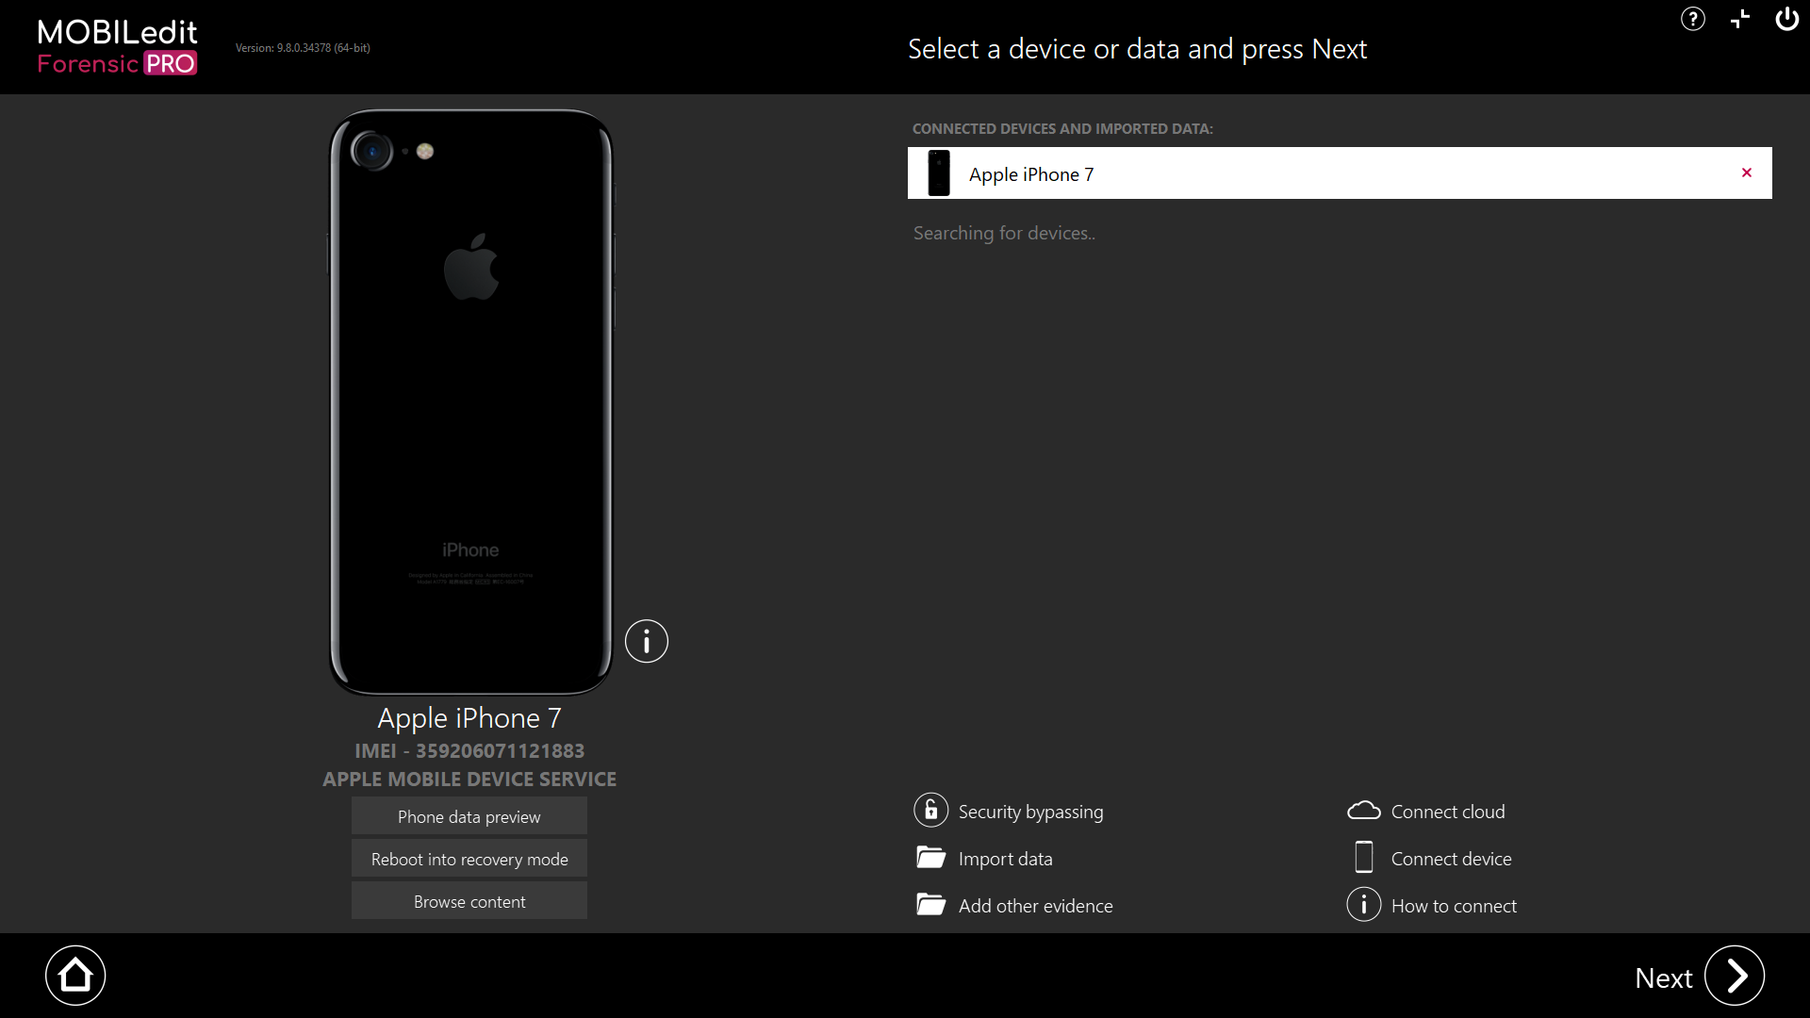This screenshot has height=1018, width=1810.
Task: Click the Import data folder icon
Action: pyautogui.click(x=930, y=858)
